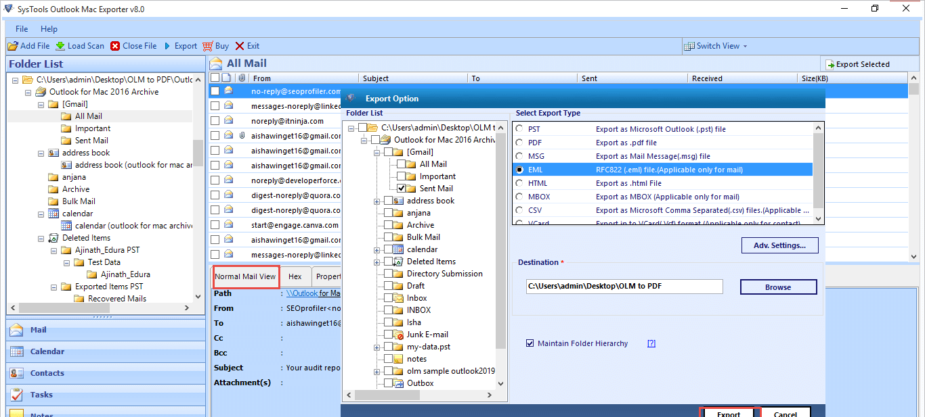The width and height of the screenshot is (925, 417).
Task: Tick the checkbox for noreply@itninja.com email row
Action: click(215, 121)
